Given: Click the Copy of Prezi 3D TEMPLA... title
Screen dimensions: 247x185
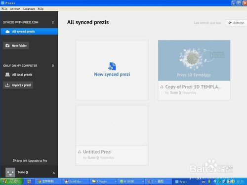Looking at the screenshot, I should [193, 87].
